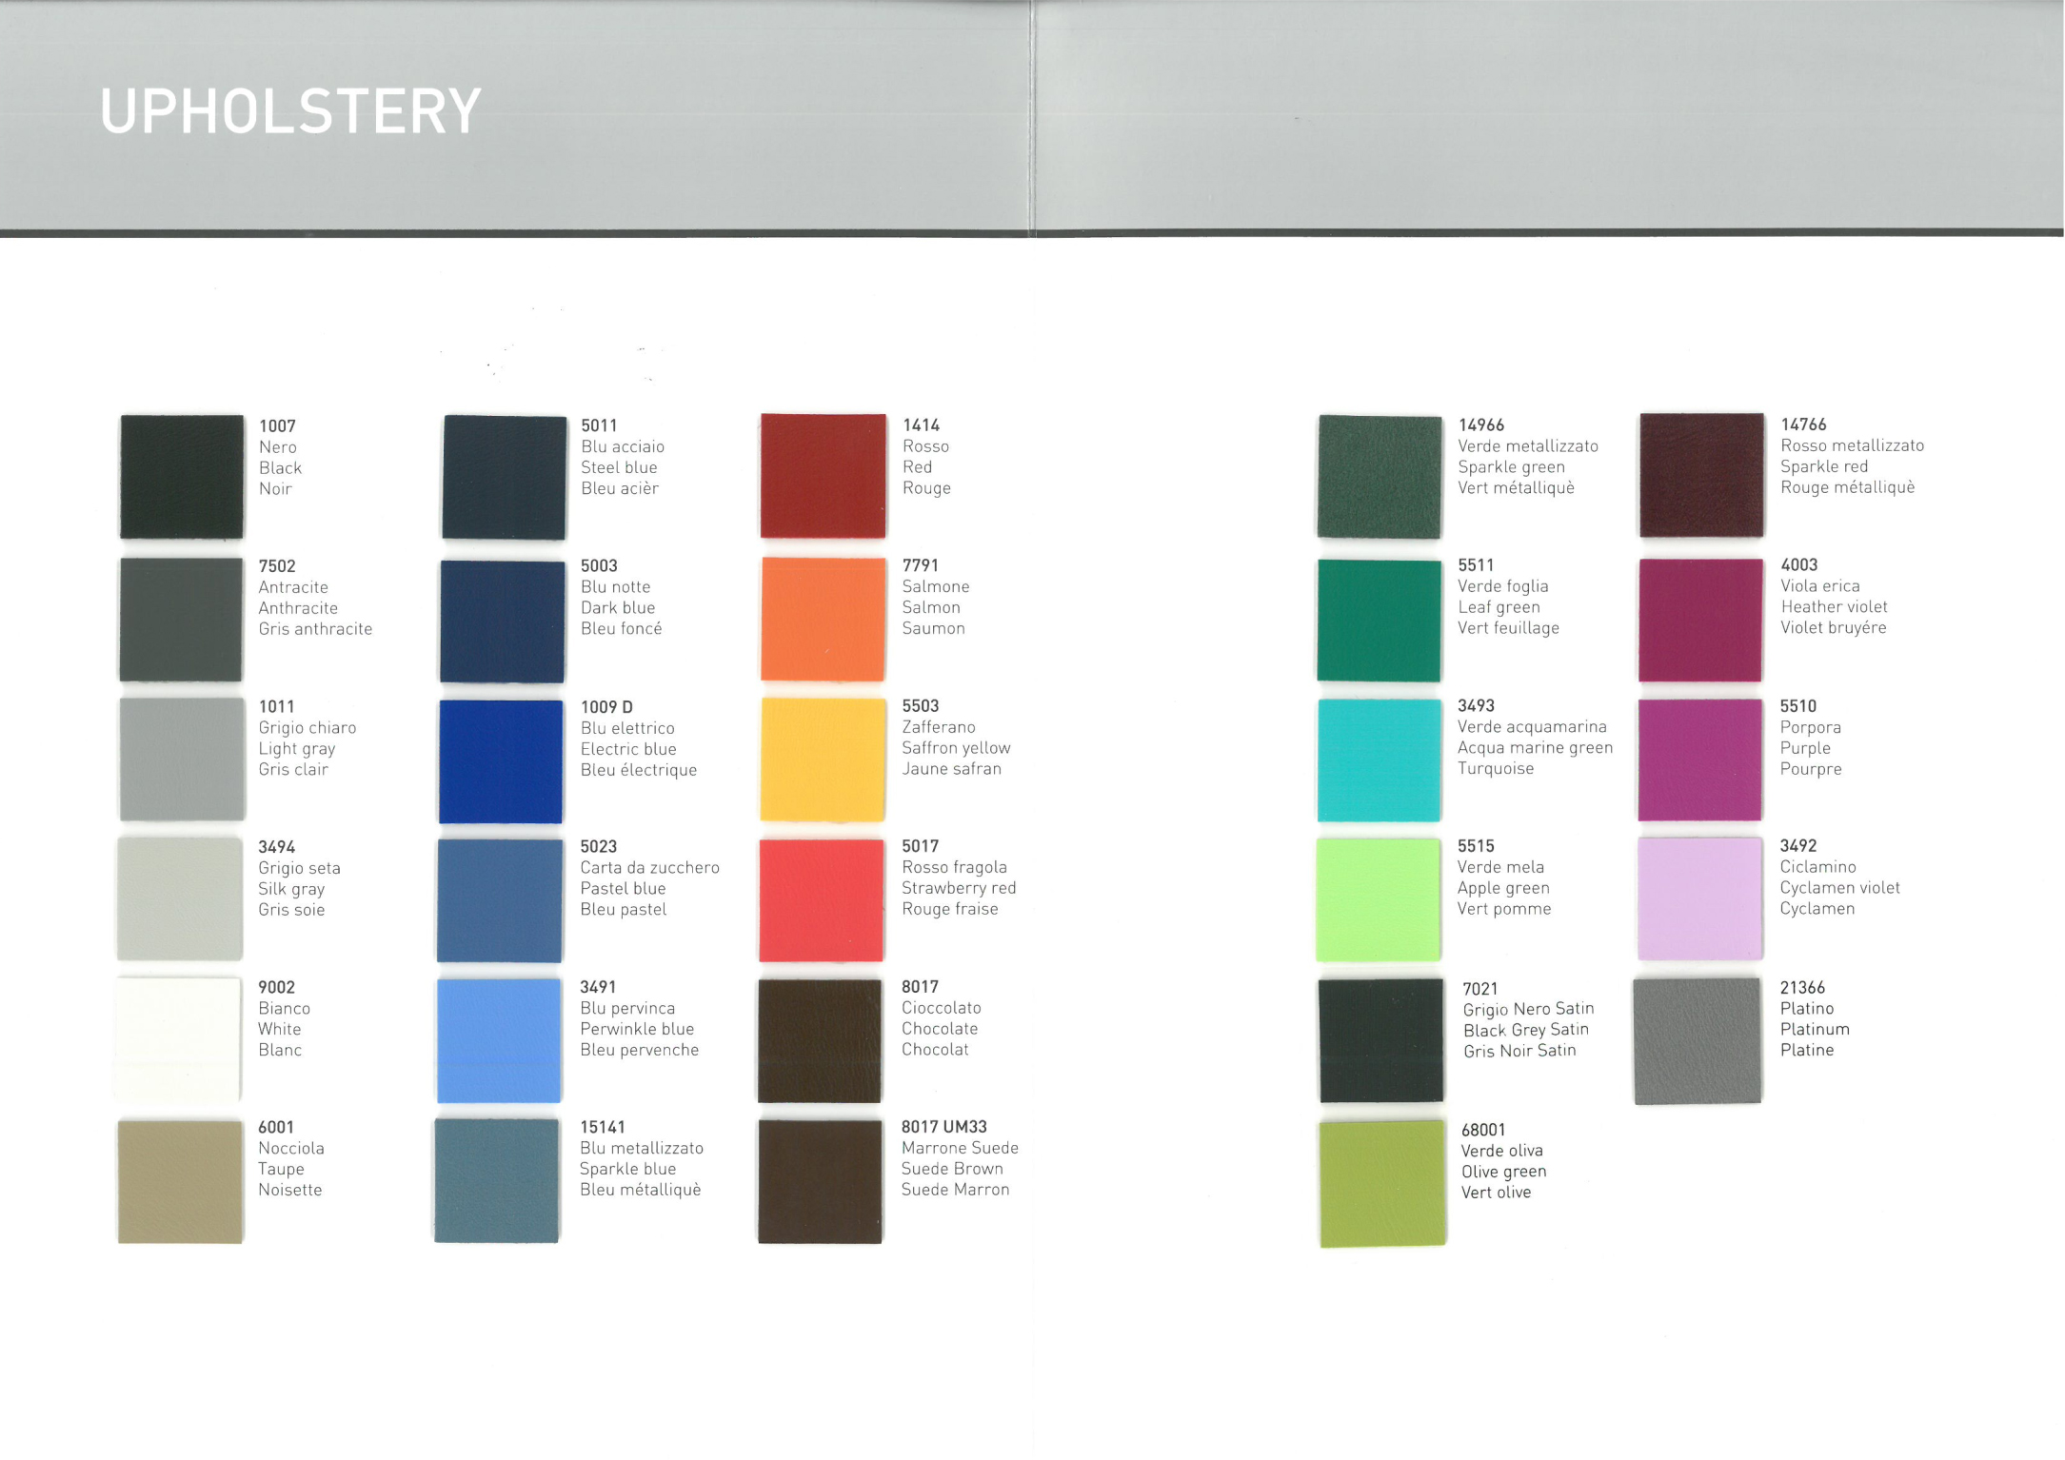
Task: Pick the 1414 Rosso red swatch
Action: point(824,476)
